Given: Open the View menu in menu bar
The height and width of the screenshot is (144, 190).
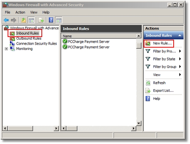Looking at the screenshot, I should [x=34, y=12].
